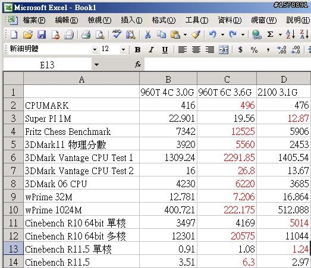Apply comma style
311x268 pixels.
(268, 49)
